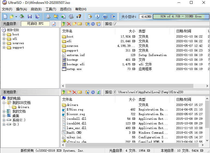Select the drivers folder in the local tree
This screenshot has height=153, width=210.
[x=23, y=107]
